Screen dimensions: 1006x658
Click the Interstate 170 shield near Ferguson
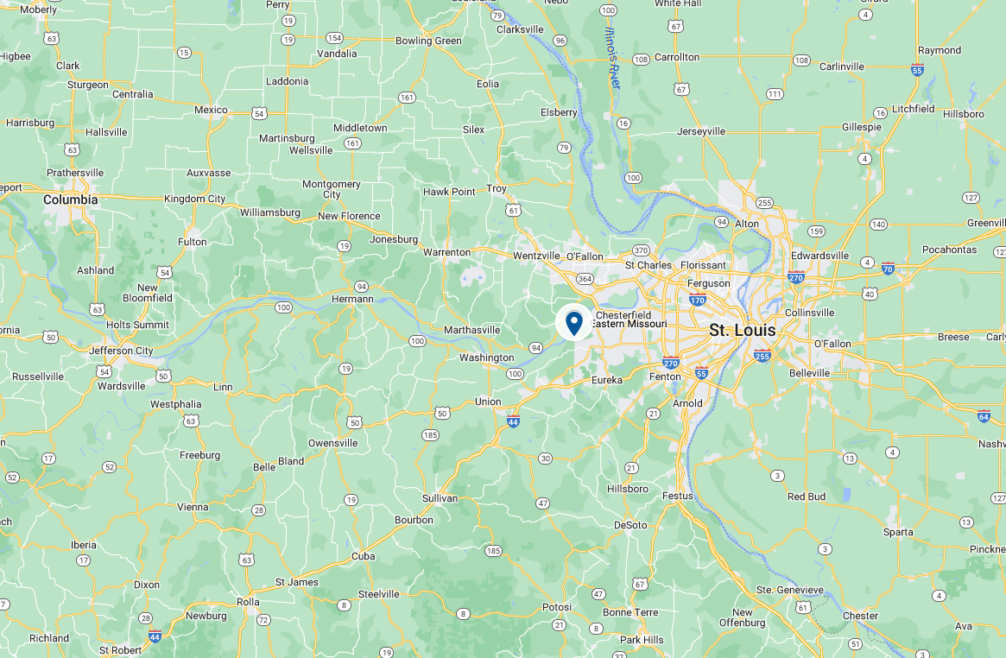point(698,300)
